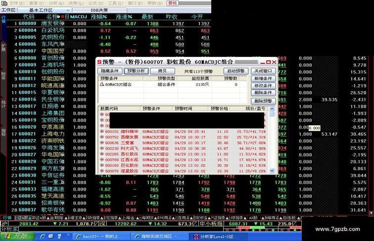This screenshot has width=374, height=241.
Task: Select the 统计 vertical sidebar tab
Action: pyautogui.click(x=3, y=104)
